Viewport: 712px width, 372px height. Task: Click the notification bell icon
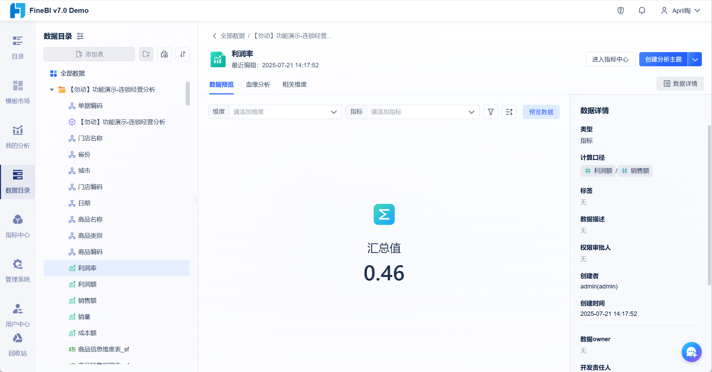click(642, 10)
